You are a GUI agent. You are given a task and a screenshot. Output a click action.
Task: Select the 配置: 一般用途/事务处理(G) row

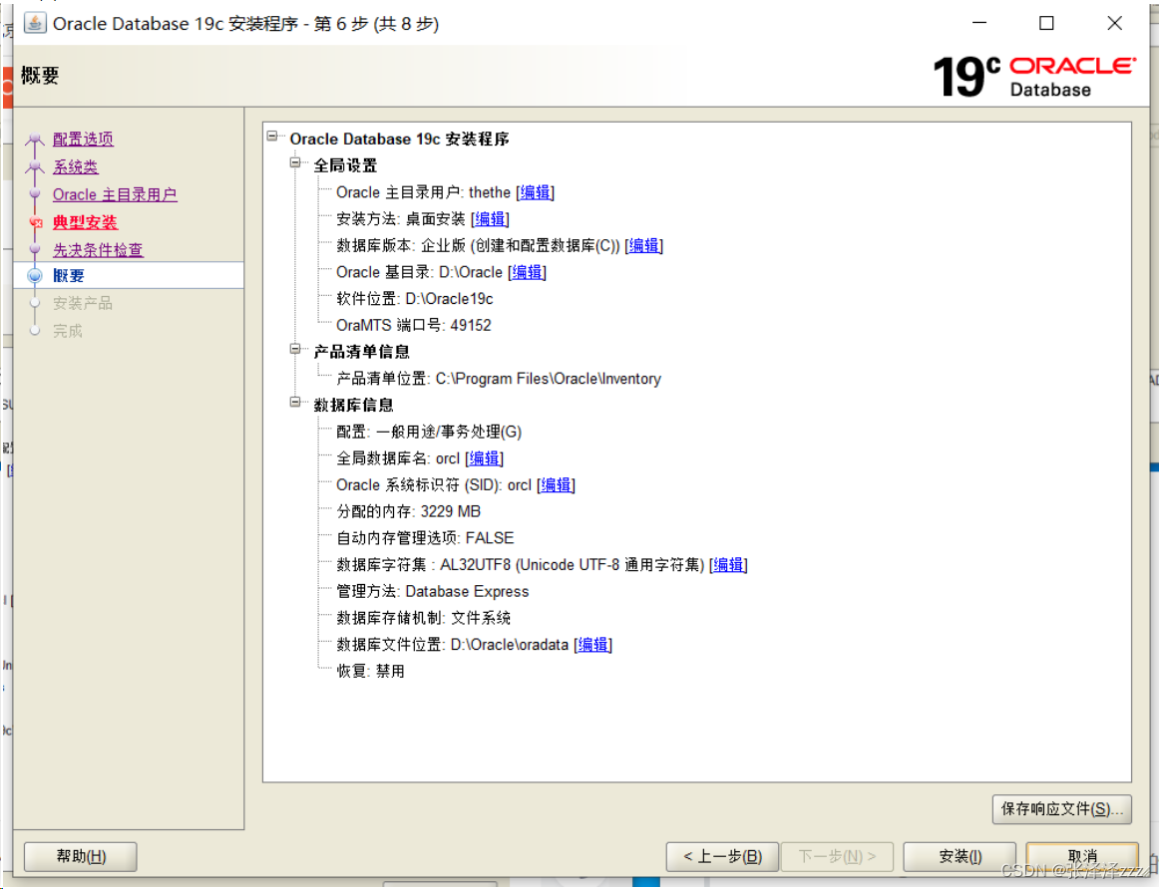429,432
